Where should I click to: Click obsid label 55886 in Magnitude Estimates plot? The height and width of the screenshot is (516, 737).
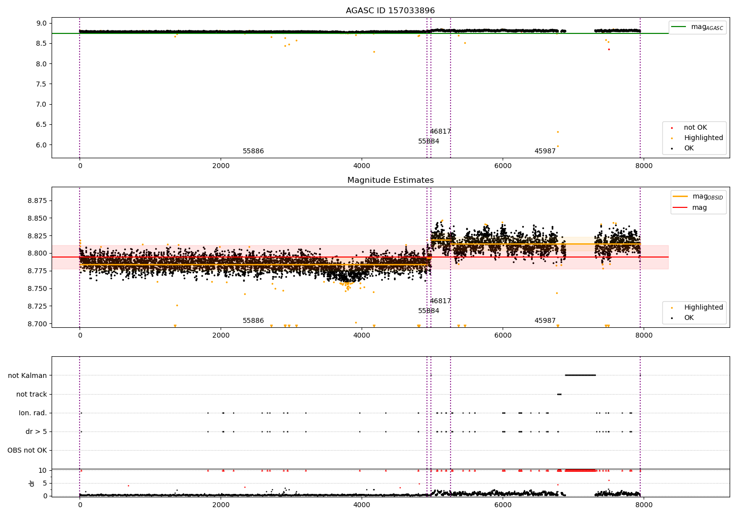[253, 321]
